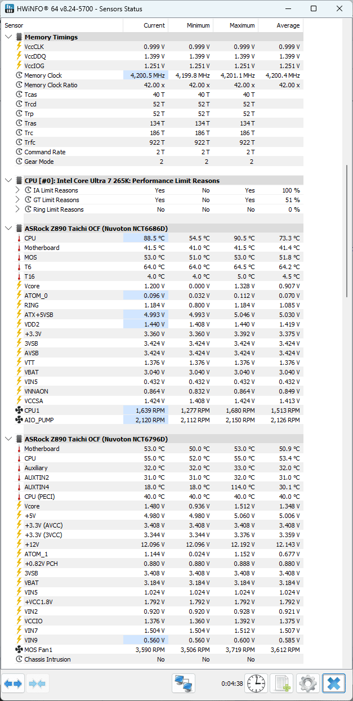This screenshot has height=701, width=353.
Task: Click the 0:04:38 elapsed time readout
Action: click(x=231, y=684)
